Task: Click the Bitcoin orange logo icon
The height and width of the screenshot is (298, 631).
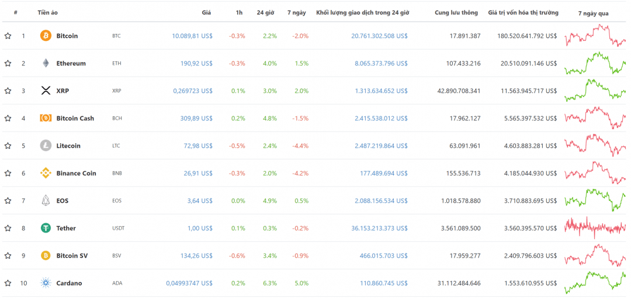Action: (x=46, y=36)
